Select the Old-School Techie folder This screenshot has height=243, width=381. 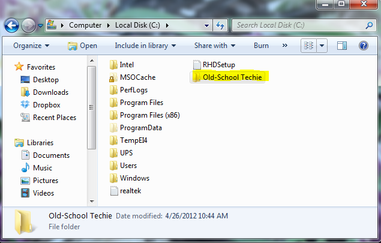click(x=231, y=77)
